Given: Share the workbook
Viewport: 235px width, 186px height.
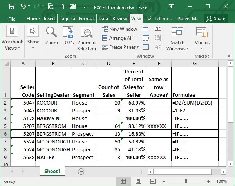Looking at the screenshot, I should [216, 19].
